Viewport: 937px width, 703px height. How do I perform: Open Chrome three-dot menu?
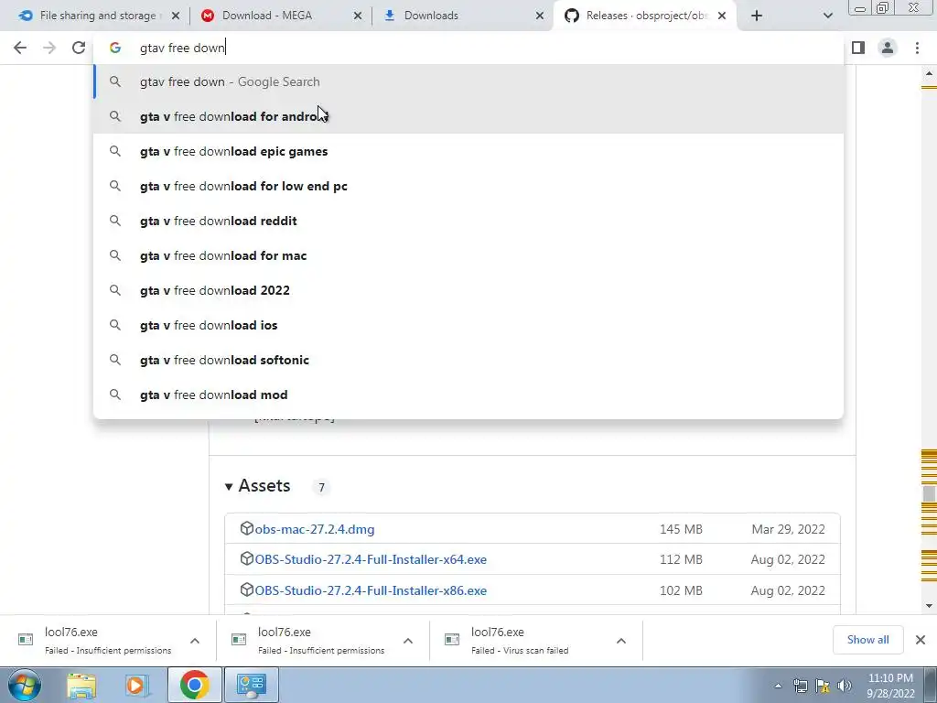(x=917, y=48)
